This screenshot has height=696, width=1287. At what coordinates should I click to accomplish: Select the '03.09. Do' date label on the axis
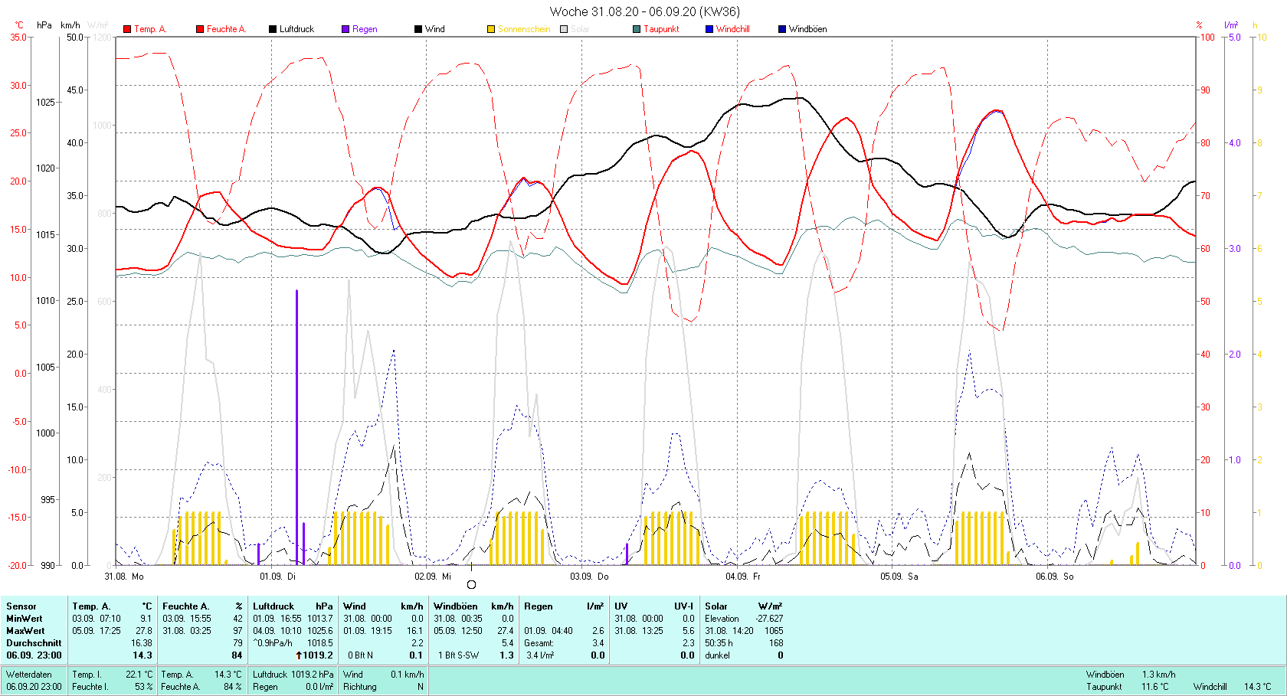pos(589,576)
